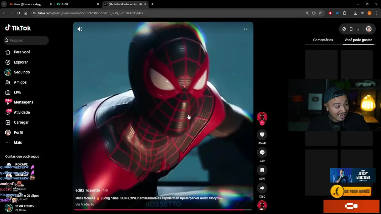Switch to the Comentários tab
This screenshot has width=381, height=214.
[x=323, y=40]
